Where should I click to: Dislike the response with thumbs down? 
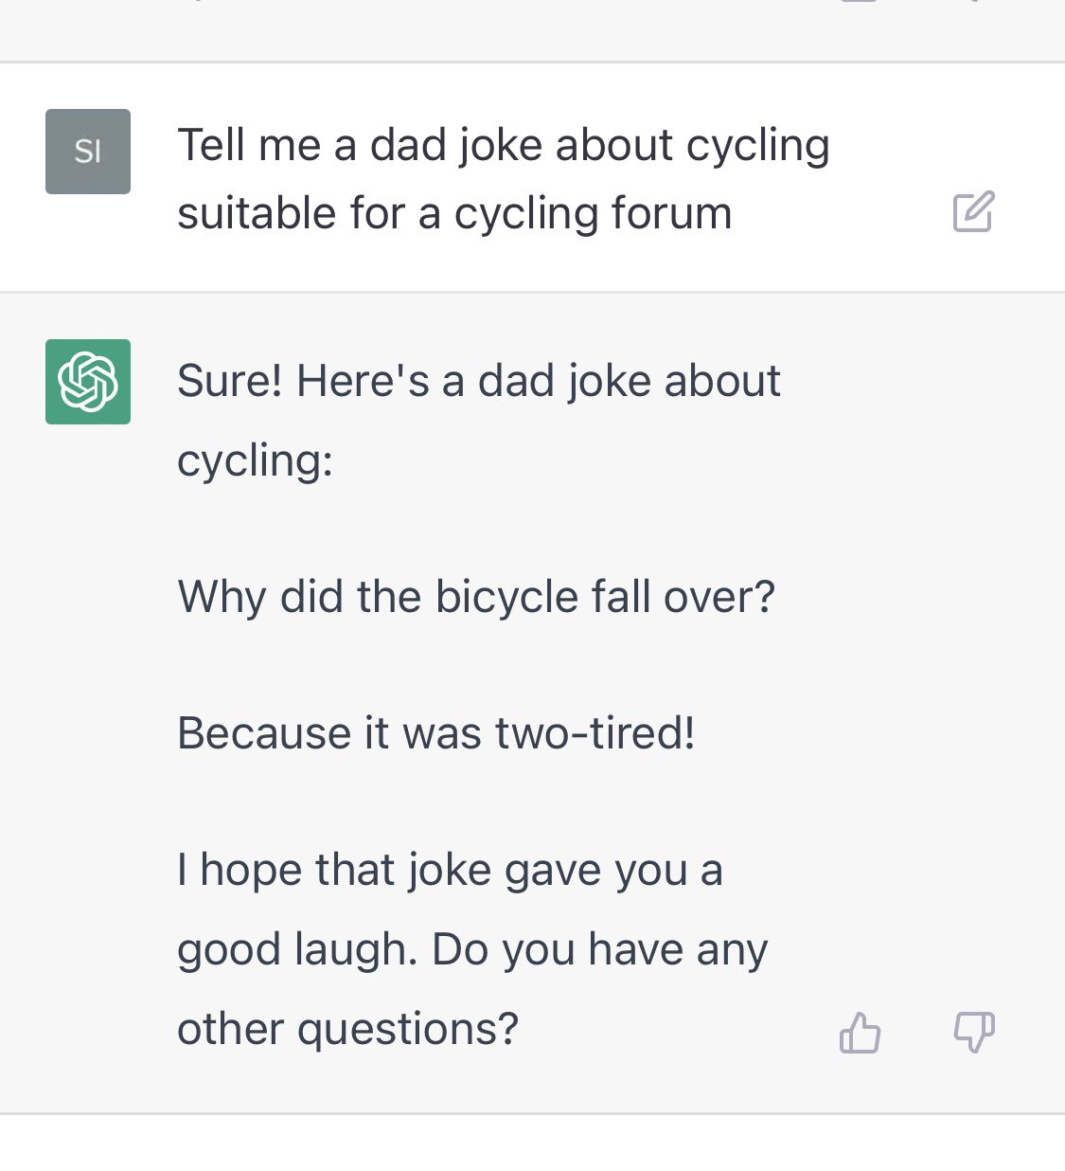click(974, 1032)
